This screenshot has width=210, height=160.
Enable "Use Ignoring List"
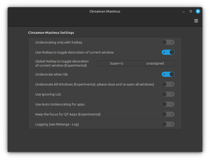(168, 94)
